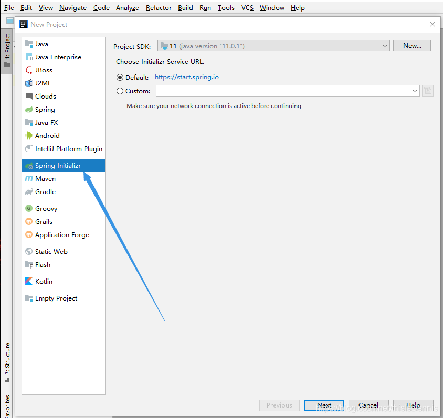443x418 pixels.
Task: Open the Edit menu
Action: coord(26,8)
